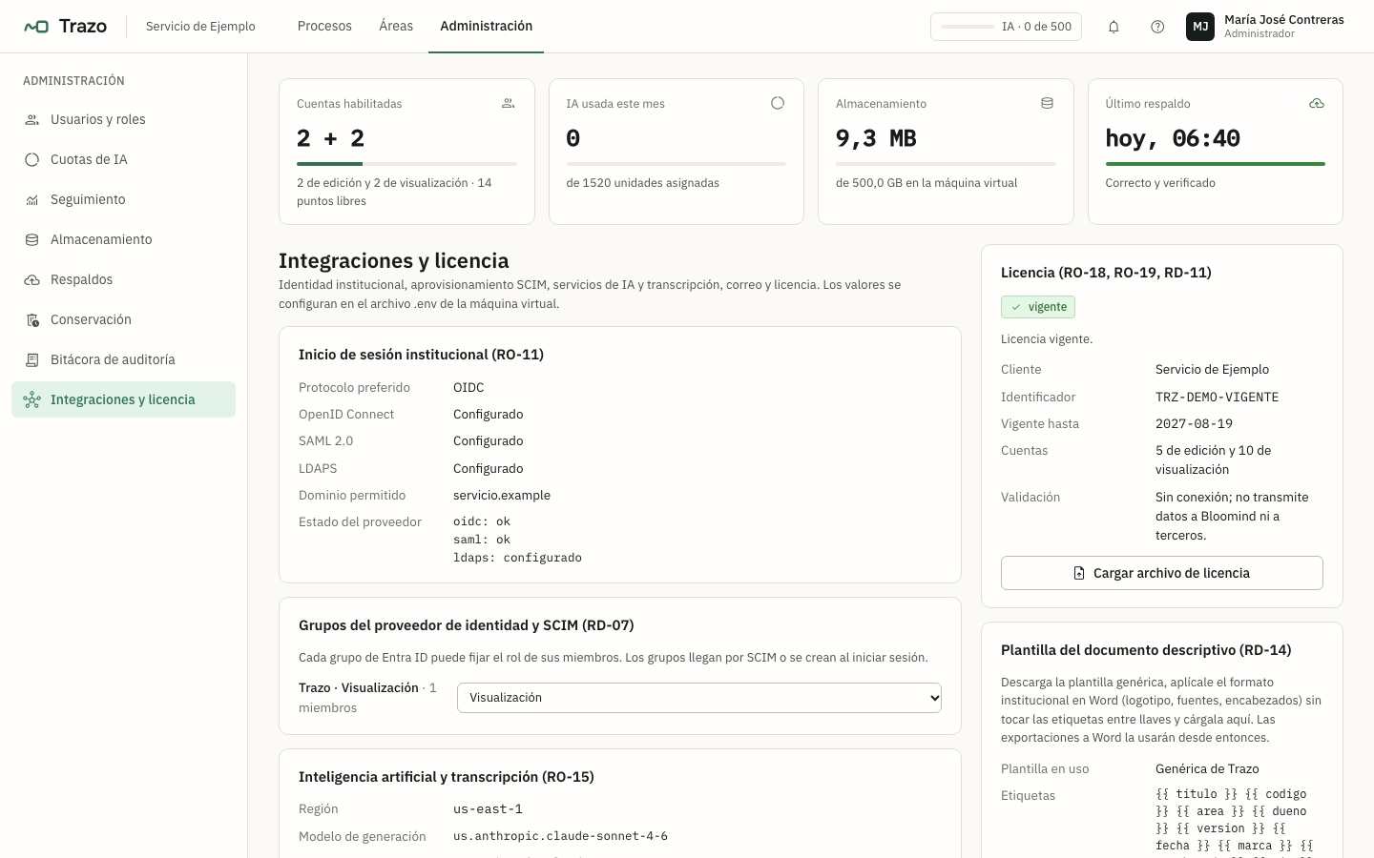Click the circle icon on IA usada card

click(x=778, y=103)
